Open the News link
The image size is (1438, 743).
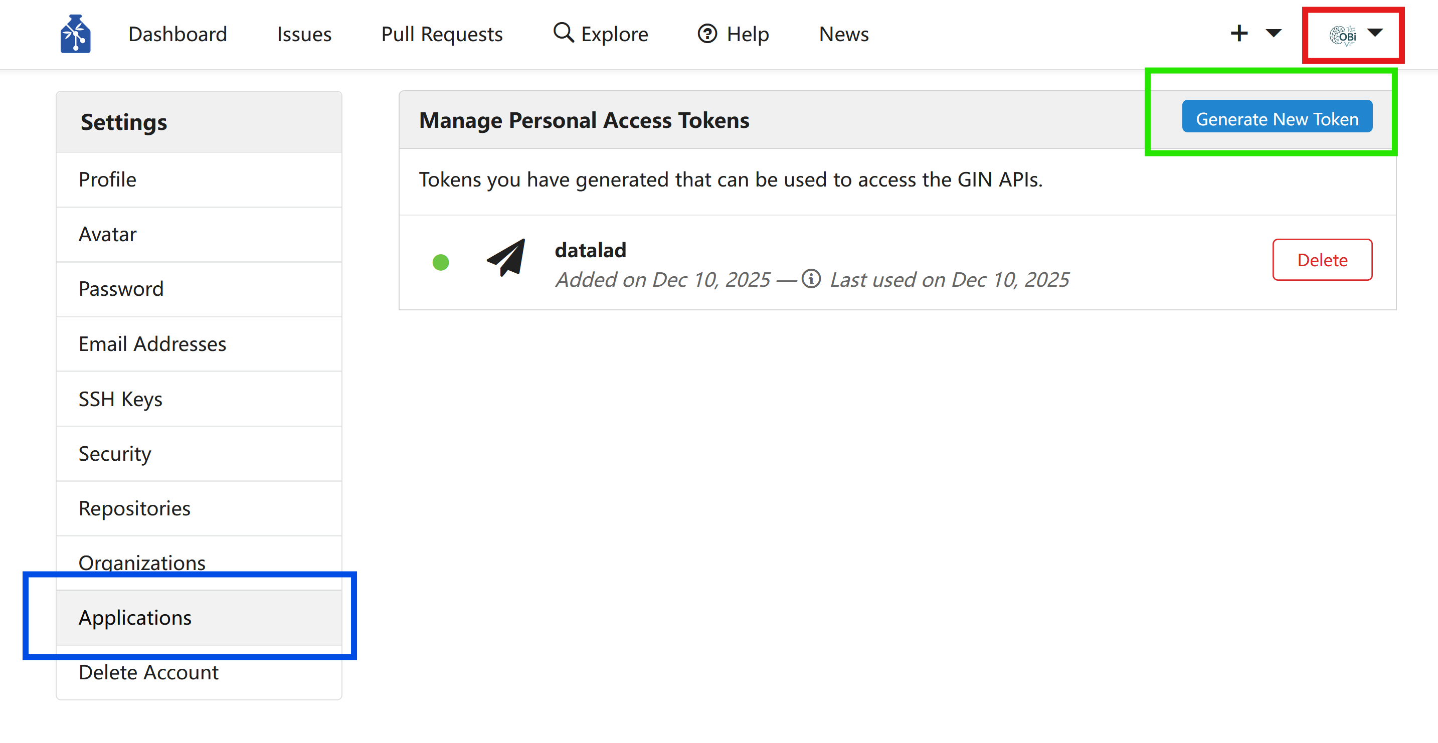coord(843,35)
